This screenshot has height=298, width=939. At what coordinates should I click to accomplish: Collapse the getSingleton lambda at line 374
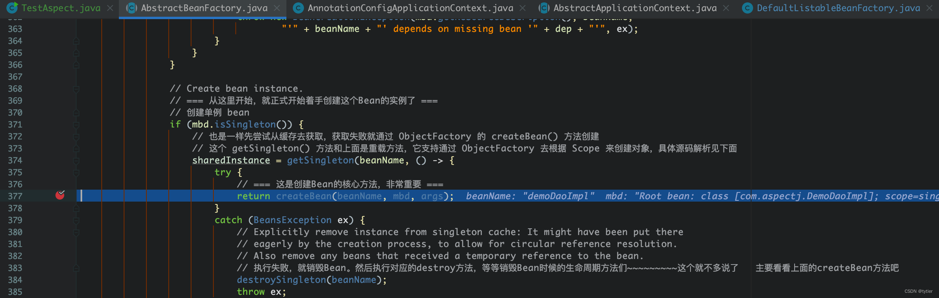point(76,161)
